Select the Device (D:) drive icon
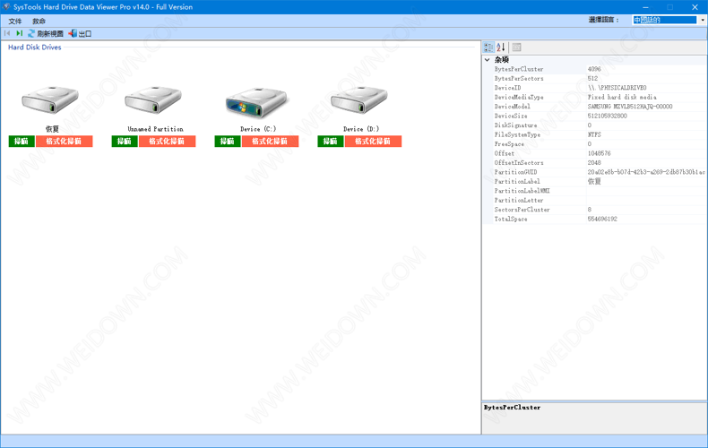Screen dimensions: 708x448 coord(359,99)
